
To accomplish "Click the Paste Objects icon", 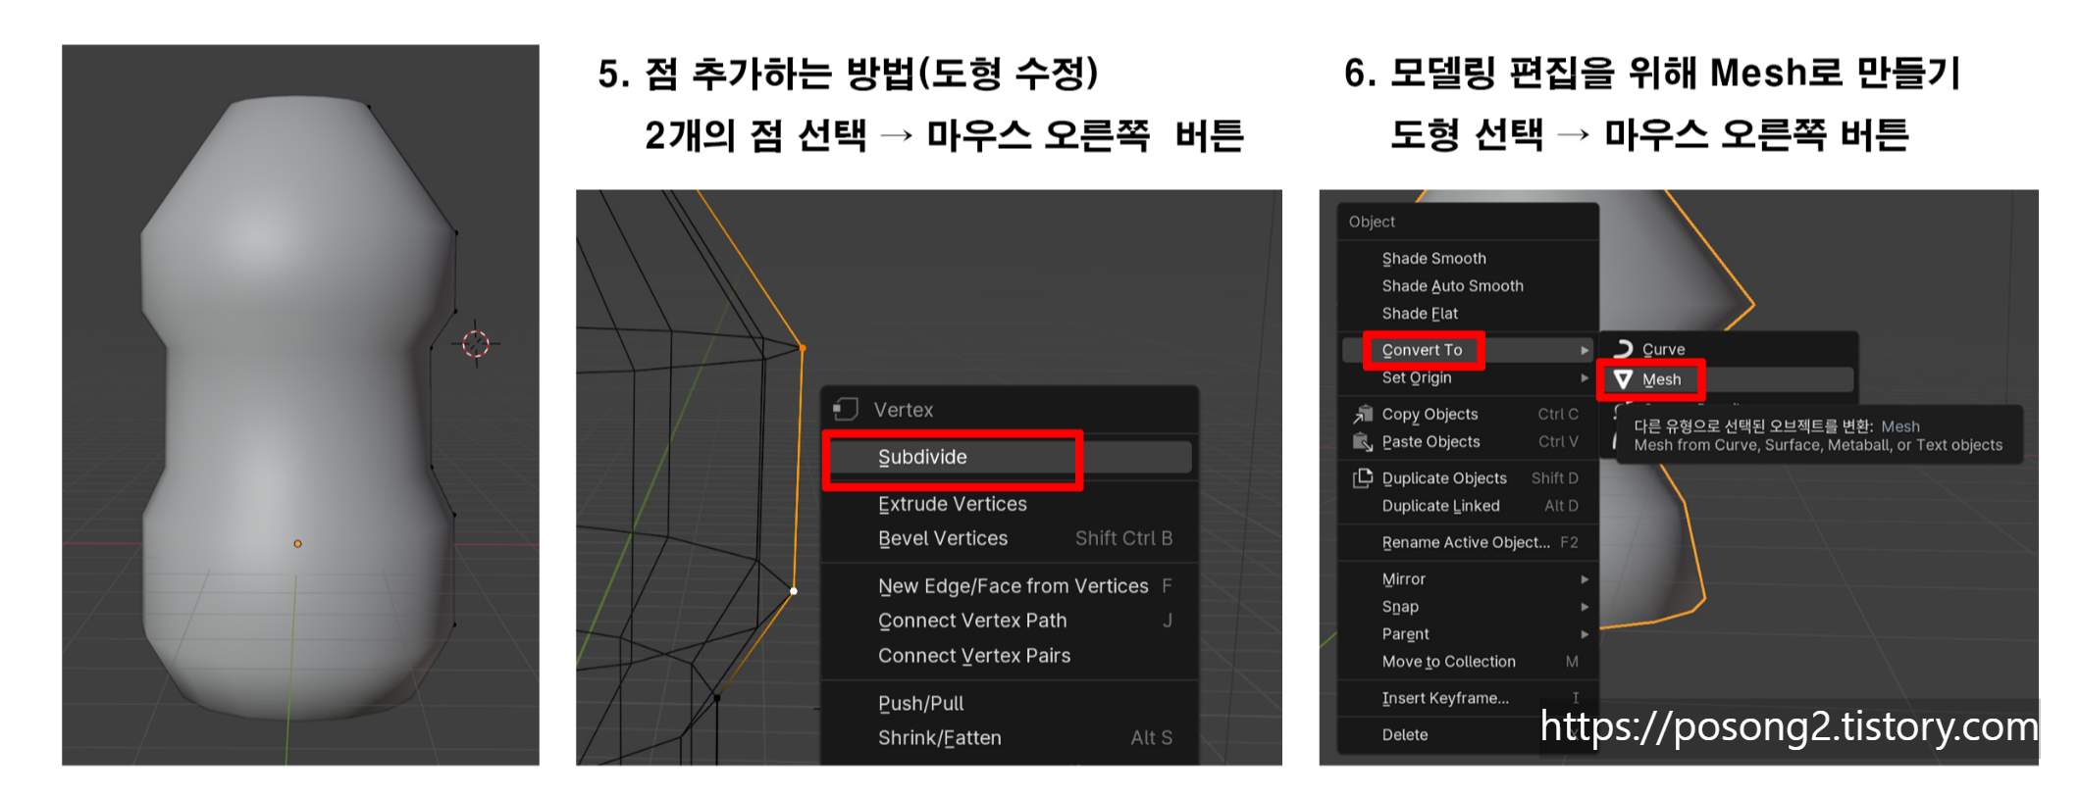I will tap(1363, 442).
